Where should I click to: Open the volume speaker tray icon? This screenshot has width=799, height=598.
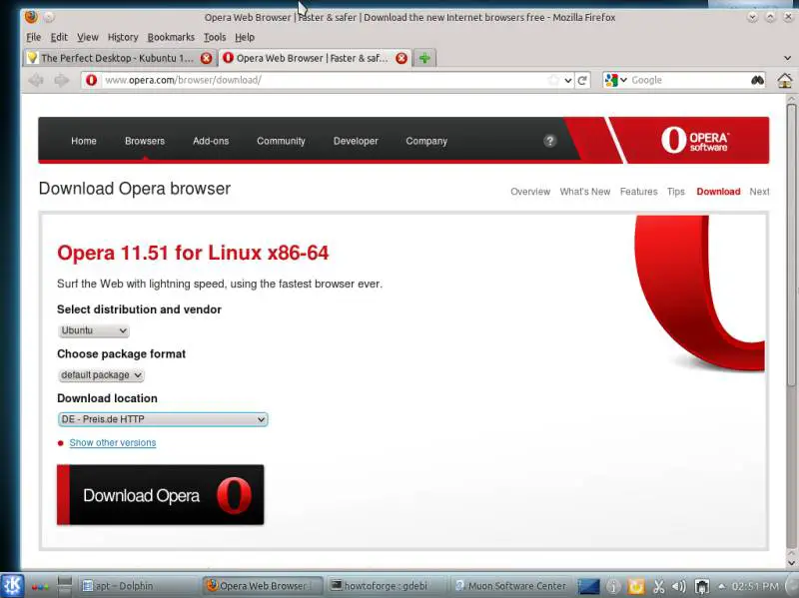679,586
